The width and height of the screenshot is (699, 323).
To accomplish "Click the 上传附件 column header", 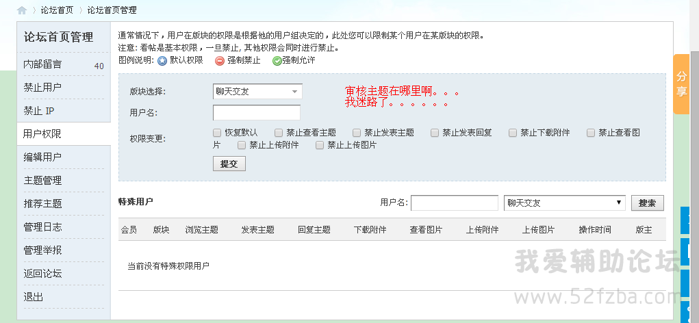I will click(x=483, y=230).
